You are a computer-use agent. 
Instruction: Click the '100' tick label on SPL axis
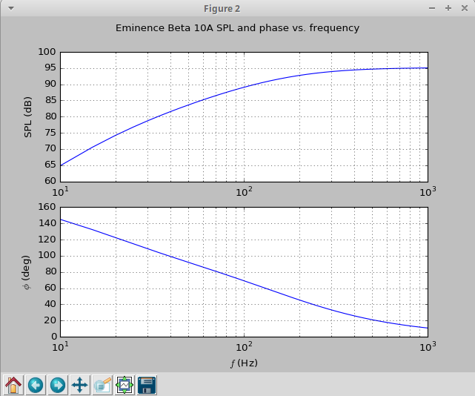[47, 52]
